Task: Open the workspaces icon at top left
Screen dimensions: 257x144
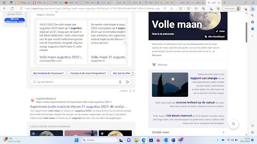Action: click(x=4, y=3)
